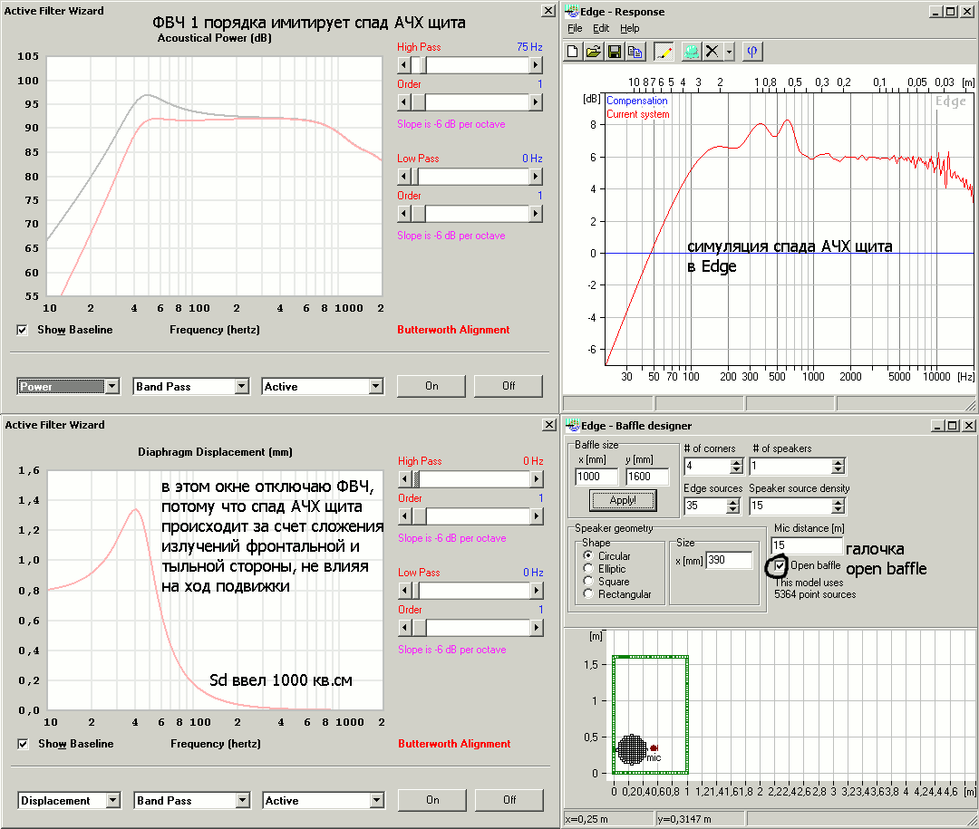
Task: Select the Circular speaker shape
Action: tap(587, 555)
